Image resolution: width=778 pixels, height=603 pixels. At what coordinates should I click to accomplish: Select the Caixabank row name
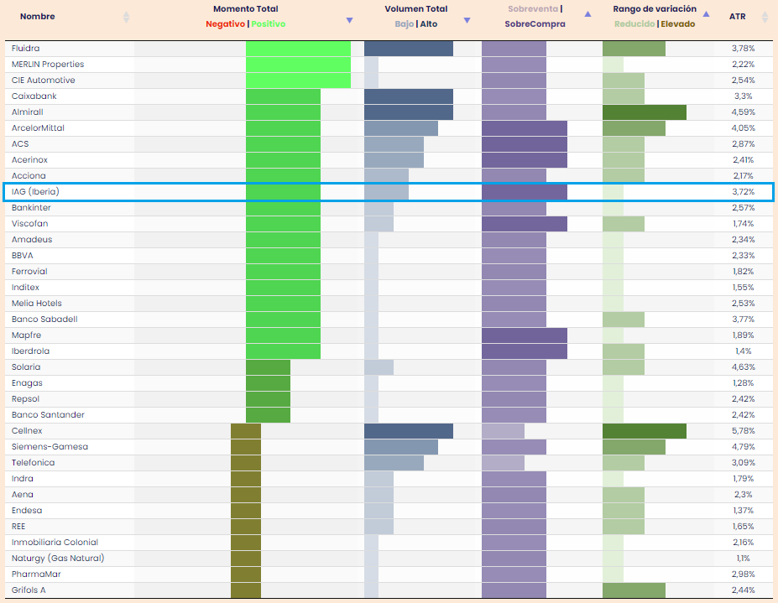coord(34,96)
